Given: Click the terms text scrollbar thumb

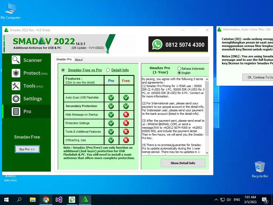Looking at the screenshot, I should click(207, 108).
